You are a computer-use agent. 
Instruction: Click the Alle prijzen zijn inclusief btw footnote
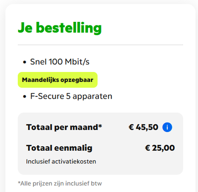click(x=60, y=184)
